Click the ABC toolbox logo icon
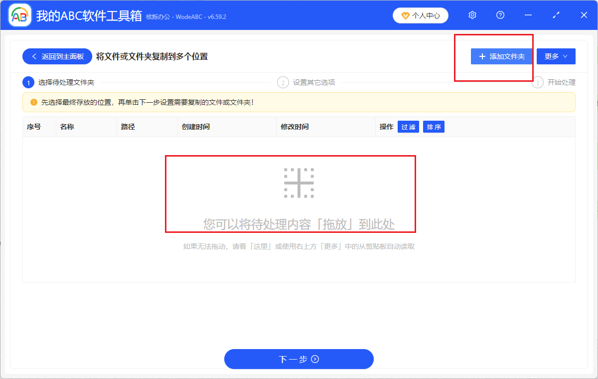This screenshot has width=598, height=379. pyautogui.click(x=19, y=15)
